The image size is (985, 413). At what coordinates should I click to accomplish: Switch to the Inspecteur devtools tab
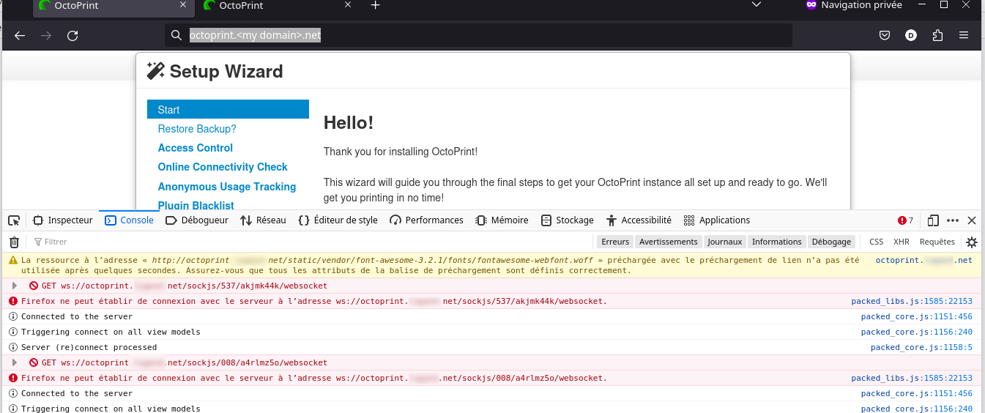63,220
